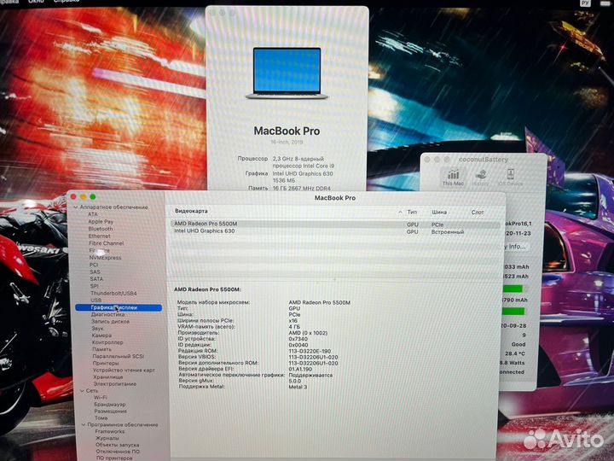Click the VRAM value 4 ГБ
The image size is (614, 461).
click(294, 327)
